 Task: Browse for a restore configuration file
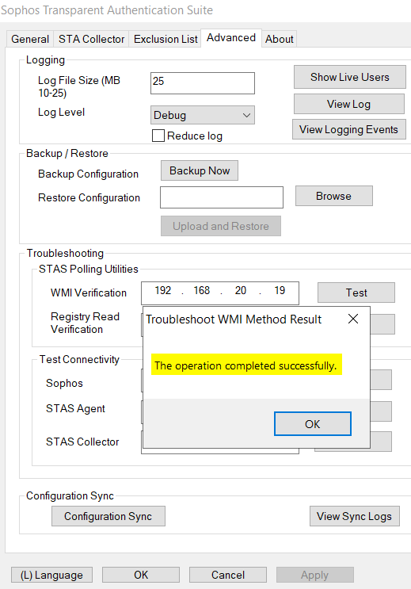pos(334,196)
